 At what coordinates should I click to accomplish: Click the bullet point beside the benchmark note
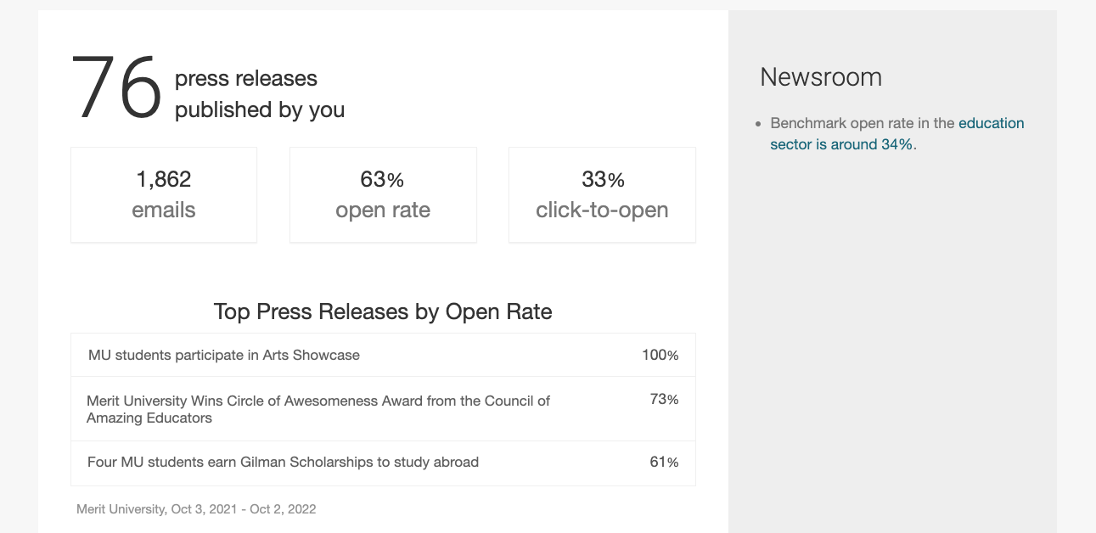758,125
